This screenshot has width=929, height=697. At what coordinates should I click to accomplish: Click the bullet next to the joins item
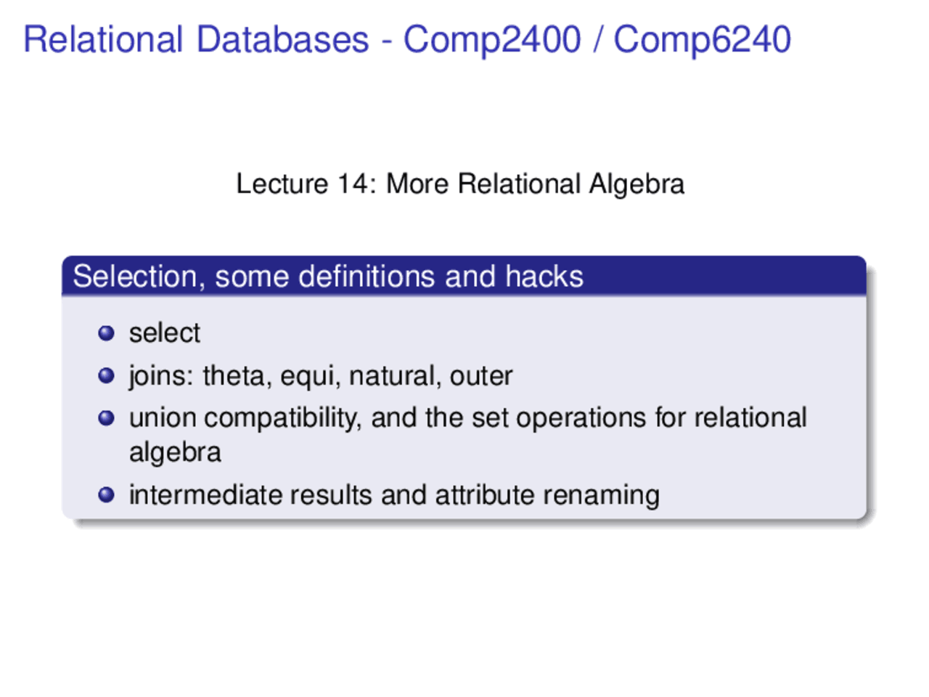pyautogui.click(x=106, y=375)
